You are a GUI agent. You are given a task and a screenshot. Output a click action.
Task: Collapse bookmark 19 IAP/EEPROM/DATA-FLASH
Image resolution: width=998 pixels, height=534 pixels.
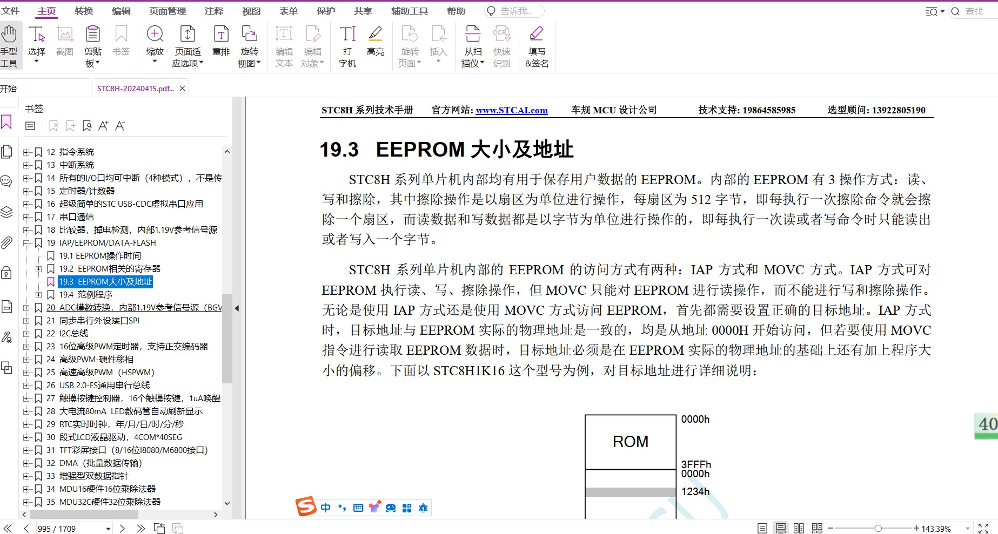26,243
